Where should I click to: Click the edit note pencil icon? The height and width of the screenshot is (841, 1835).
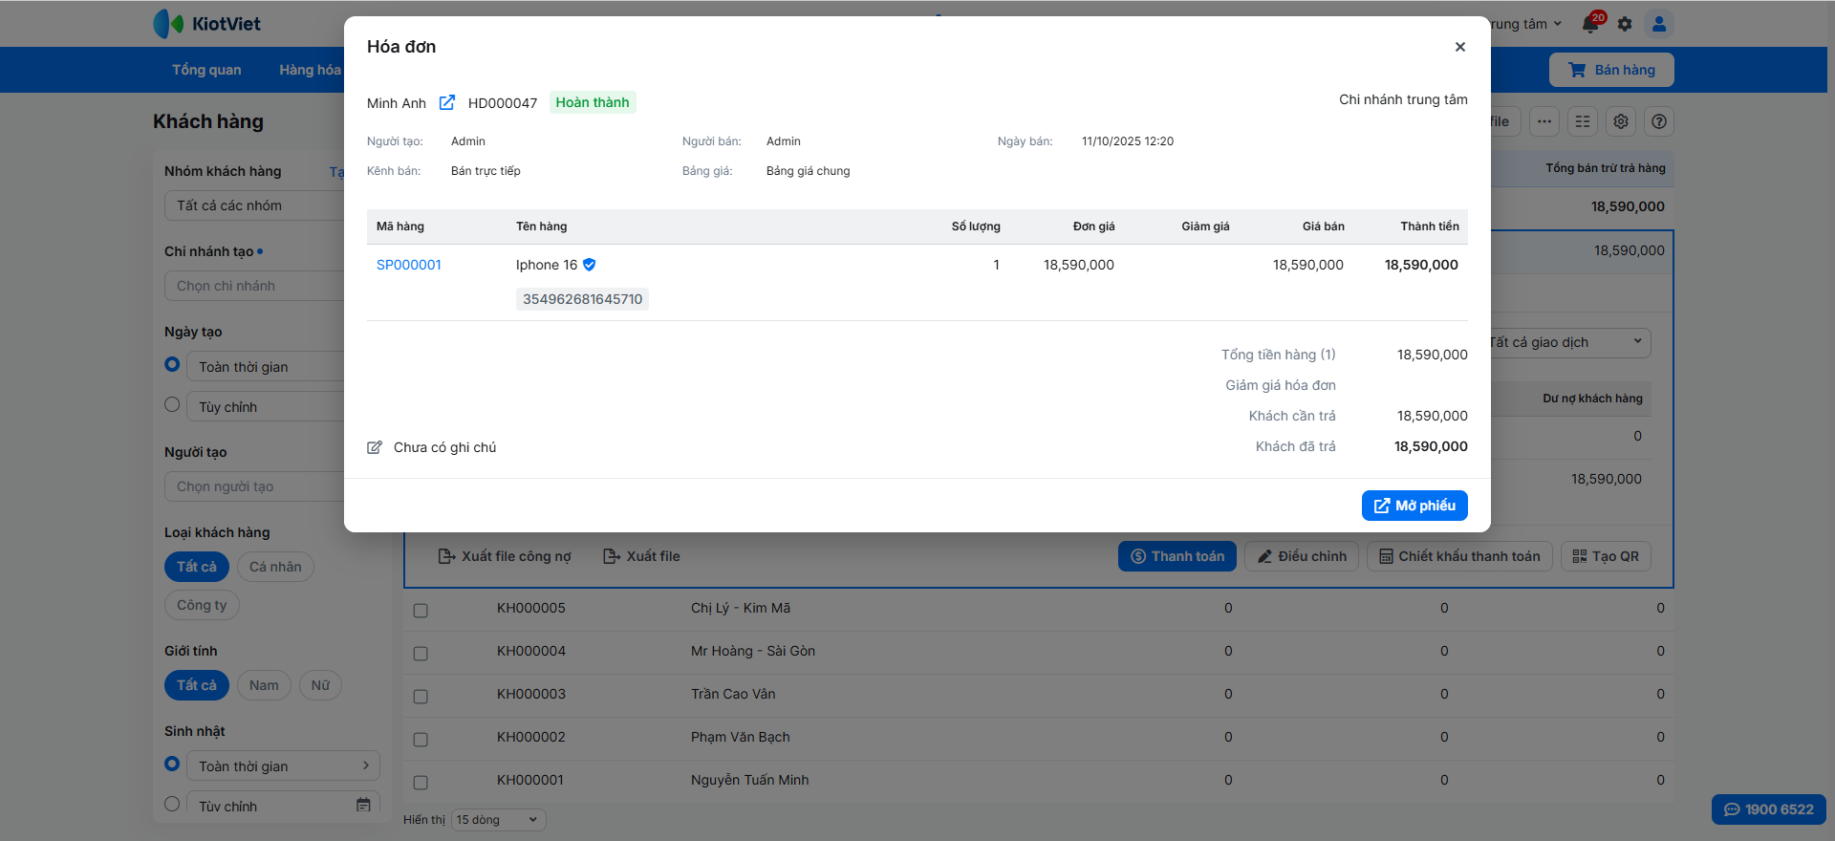coord(375,447)
